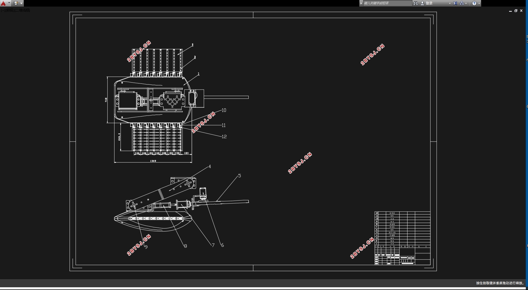Select the leader label 5
Screen dimensions: 528x290
coord(240,176)
